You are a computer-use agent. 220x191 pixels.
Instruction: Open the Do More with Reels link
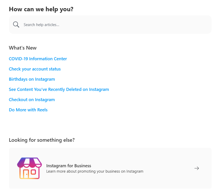click(28, 110)
